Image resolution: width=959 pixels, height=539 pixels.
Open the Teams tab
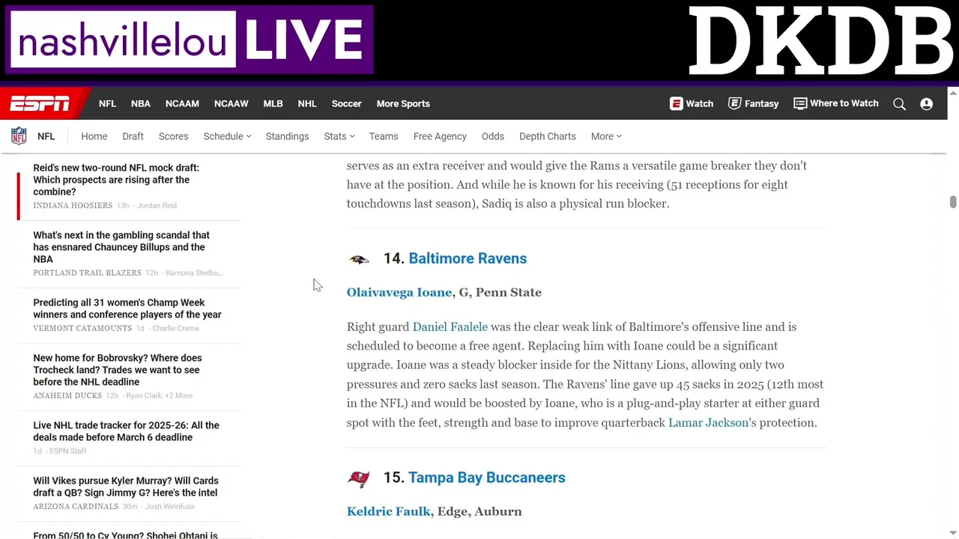384,136
